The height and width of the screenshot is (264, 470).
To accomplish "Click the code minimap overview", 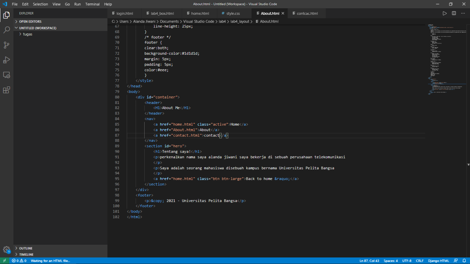I will tap(446, 59).
